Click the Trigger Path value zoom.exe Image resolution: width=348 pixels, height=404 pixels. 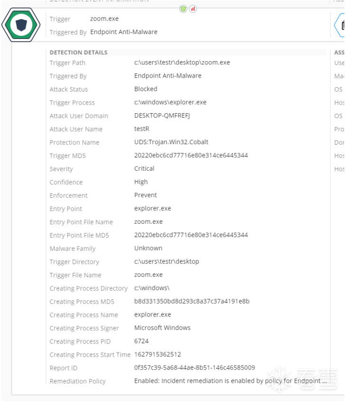[x=182, y=62]
